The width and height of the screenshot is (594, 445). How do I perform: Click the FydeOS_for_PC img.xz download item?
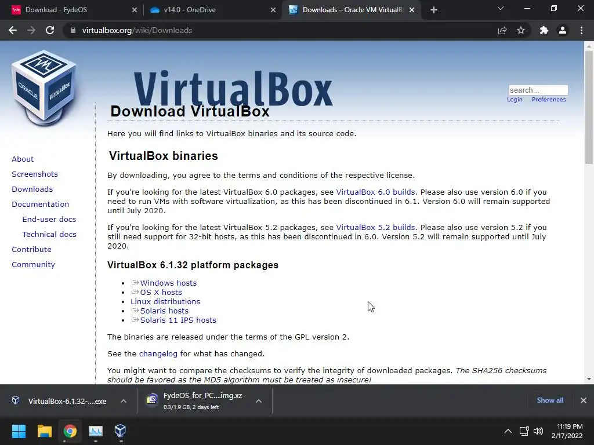202,401
